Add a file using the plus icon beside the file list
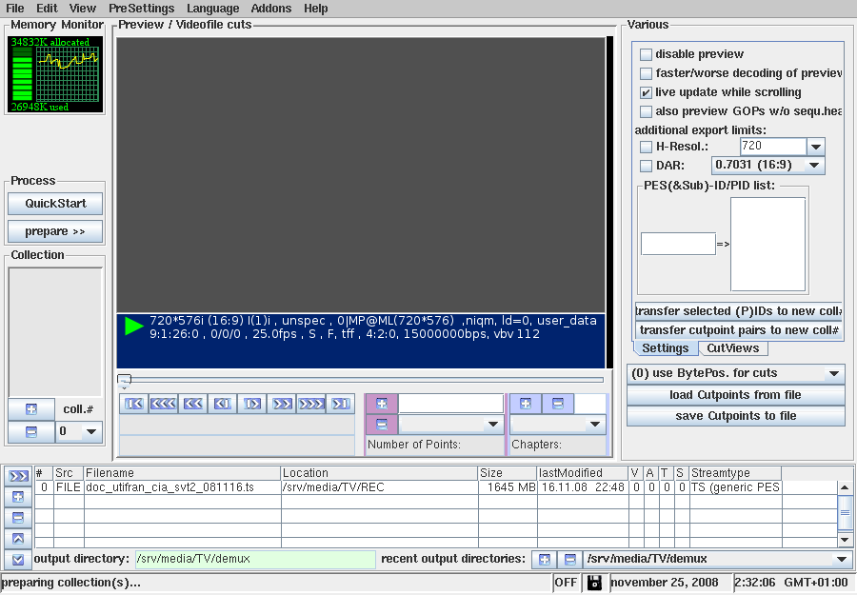This screenshot has height=595, width=857. point(17,496)
